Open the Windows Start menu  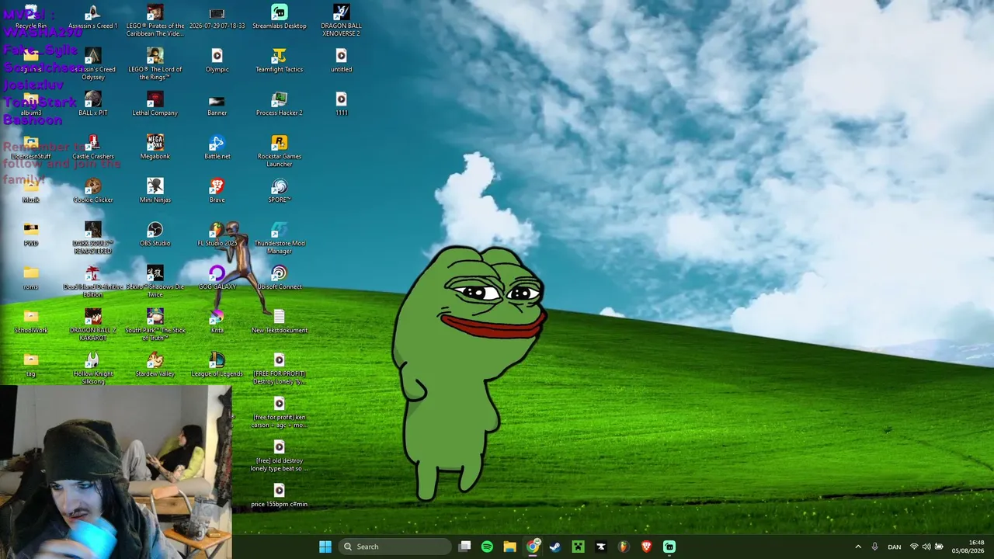tap(325, 547)
